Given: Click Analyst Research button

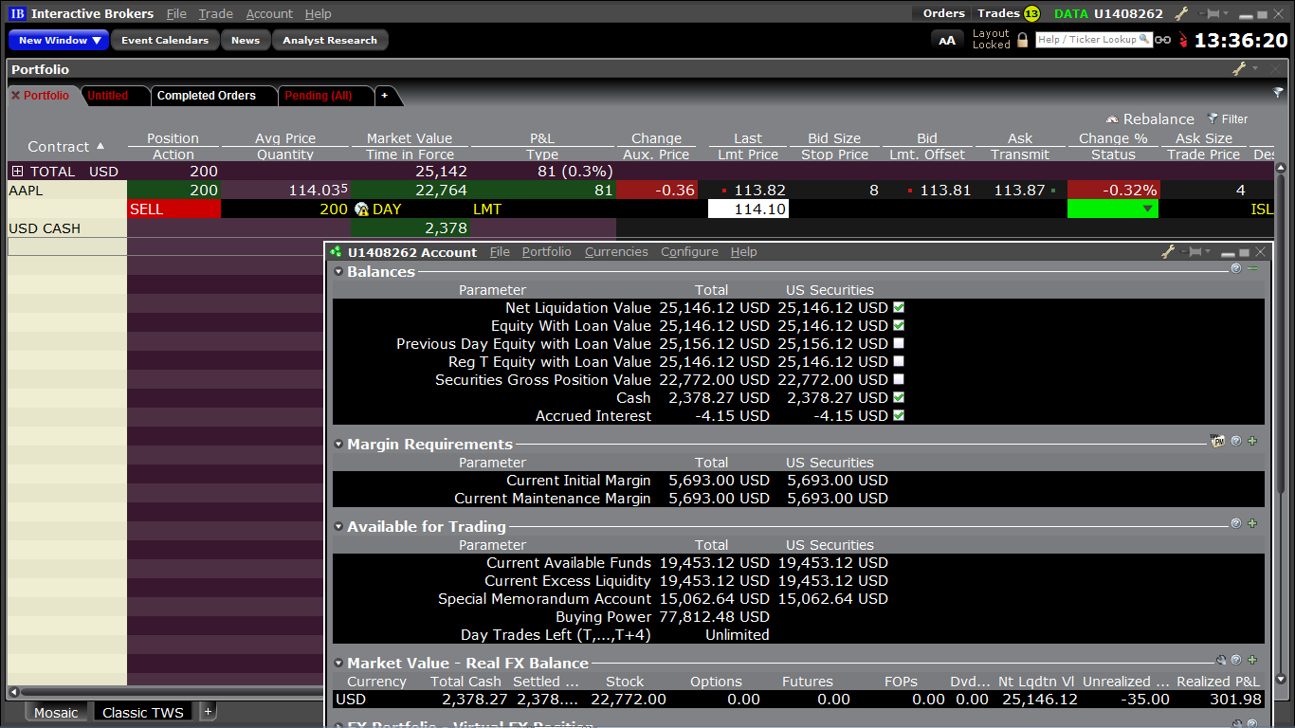Looking at the screenshot, I should (x=330, y=40).
